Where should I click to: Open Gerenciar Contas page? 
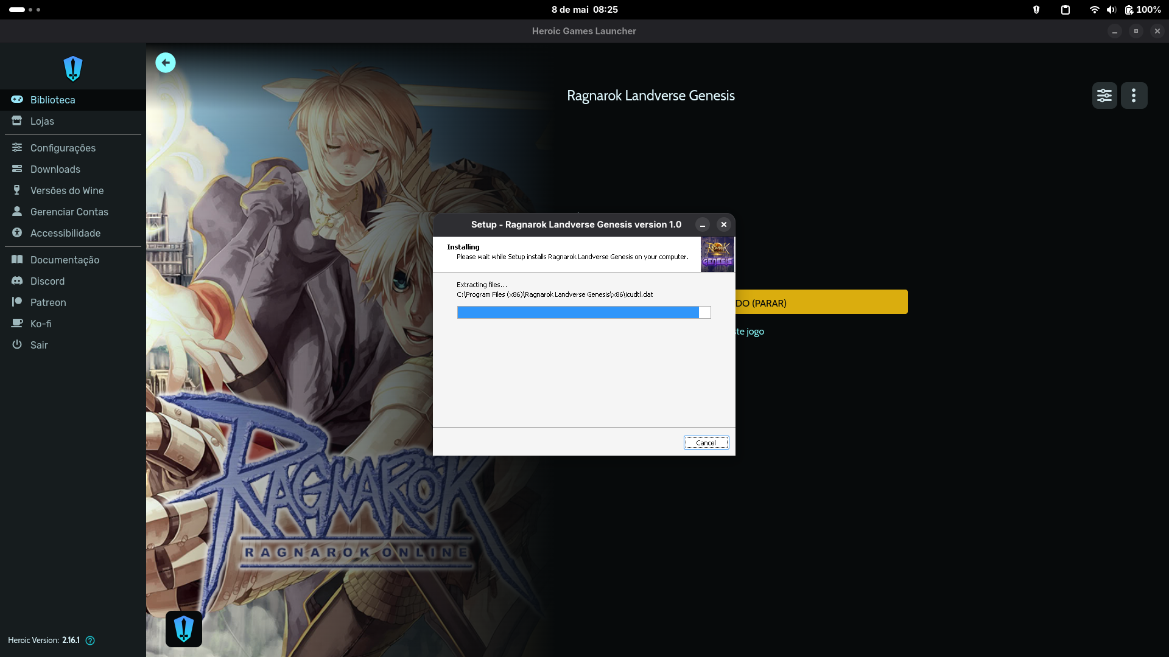coord(73,212)
